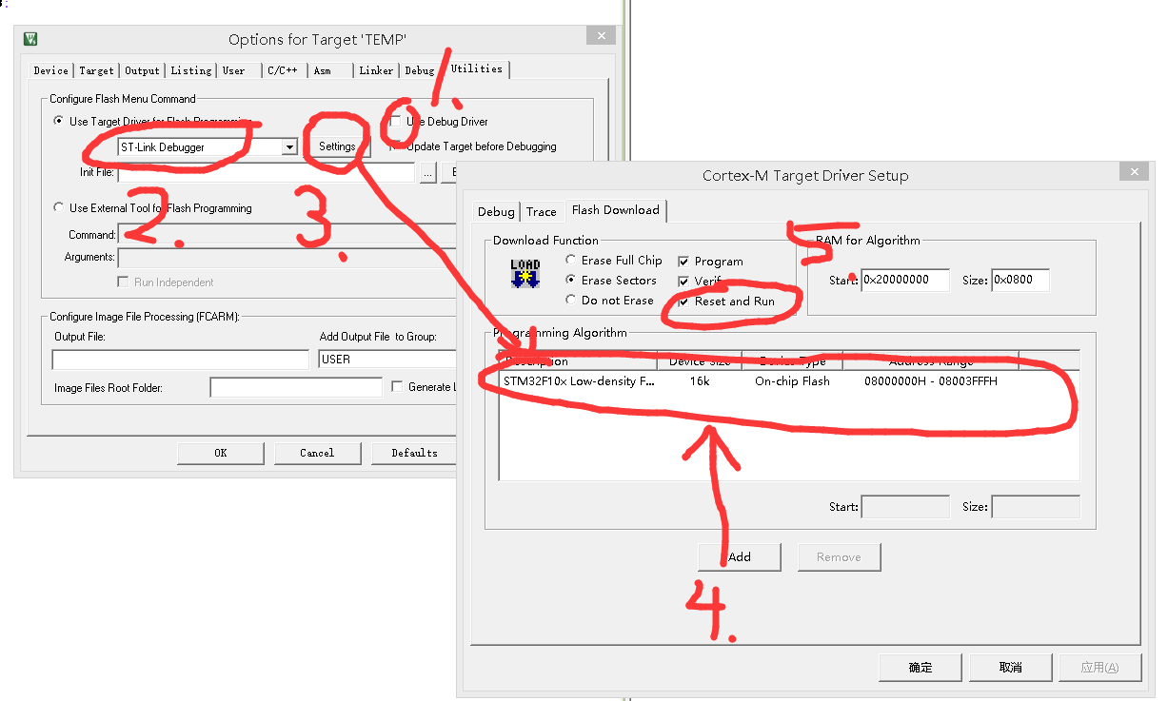1168x701 pixels.
Task: Switch to the Listing tab
Action: [x=191, y=70]
